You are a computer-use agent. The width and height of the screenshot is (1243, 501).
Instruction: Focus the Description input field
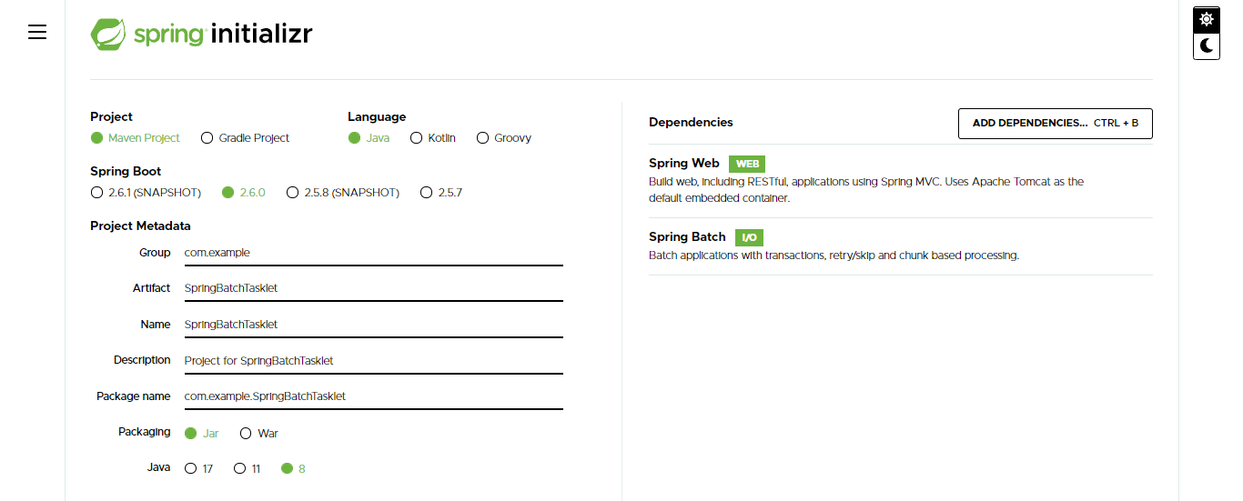point(373,360)
